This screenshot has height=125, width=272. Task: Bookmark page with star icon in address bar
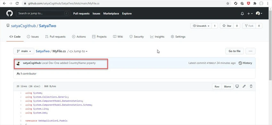(228, 3)
